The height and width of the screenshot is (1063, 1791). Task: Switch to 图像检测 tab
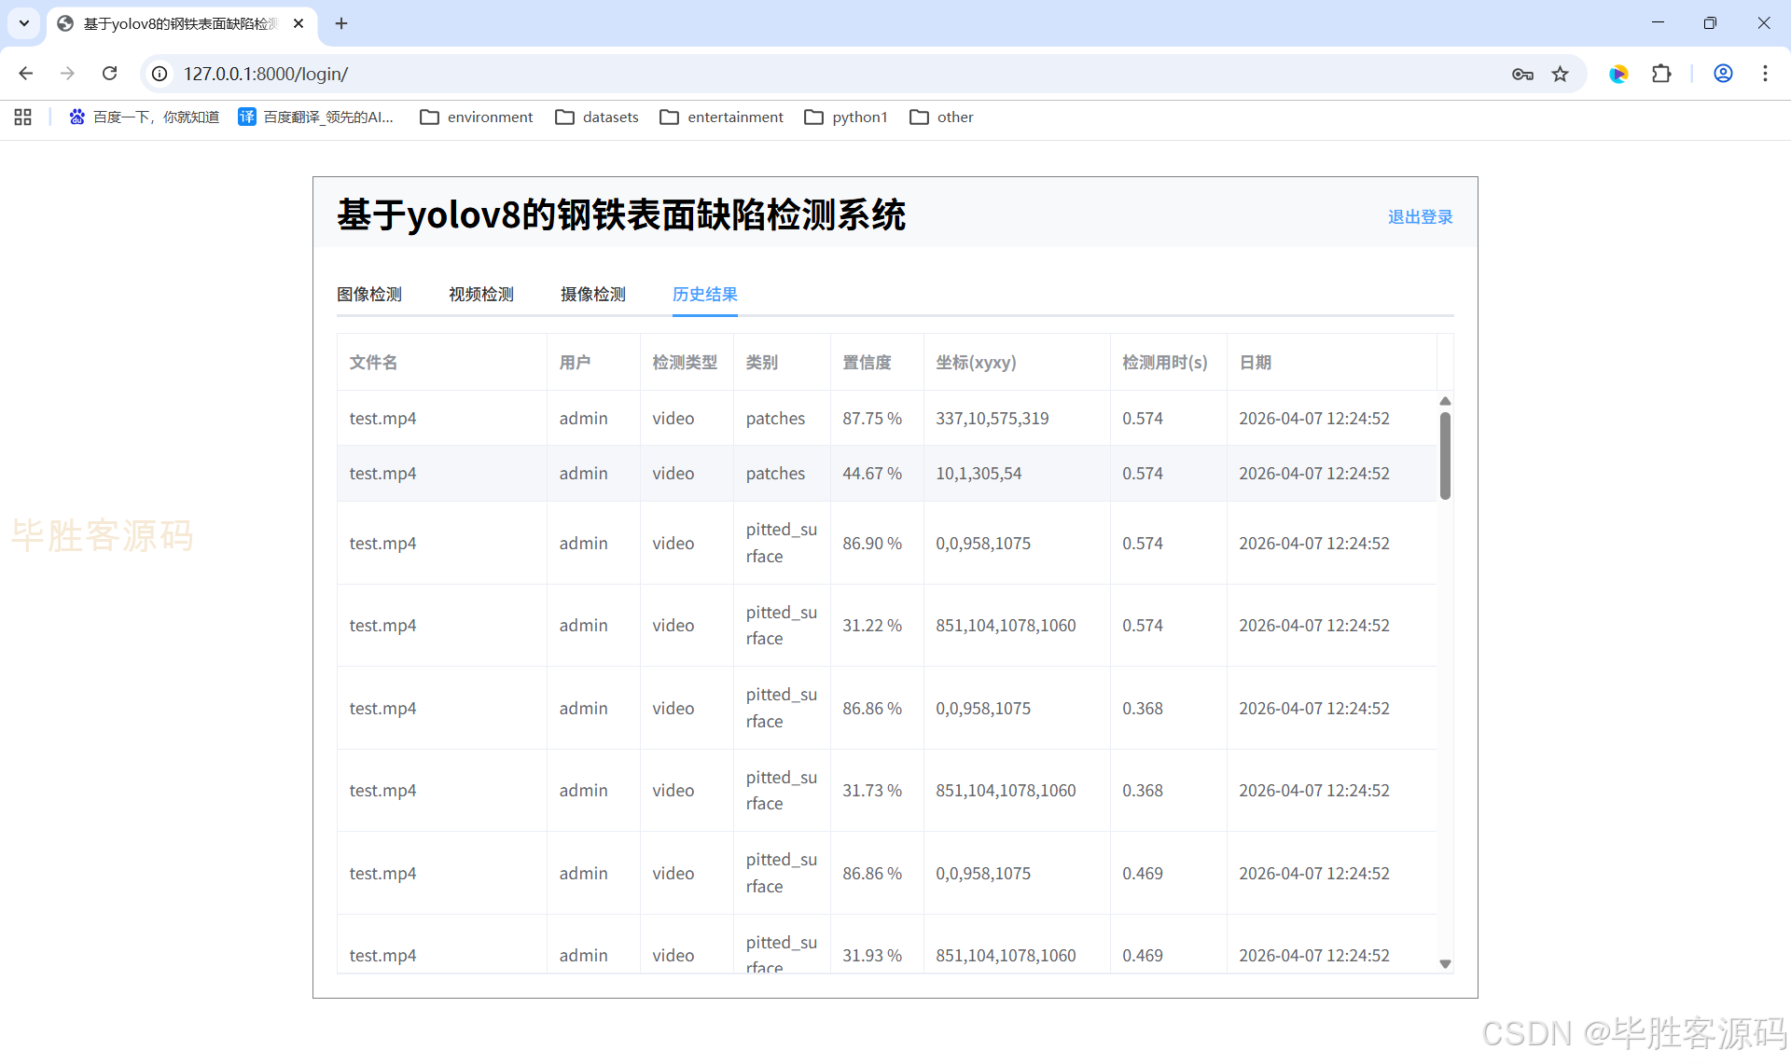pyautogui.click(x=369, y=295)
